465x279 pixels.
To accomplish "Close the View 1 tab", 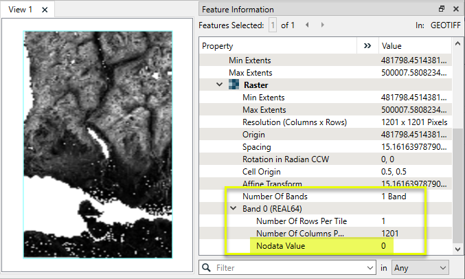I will (45, 10).
